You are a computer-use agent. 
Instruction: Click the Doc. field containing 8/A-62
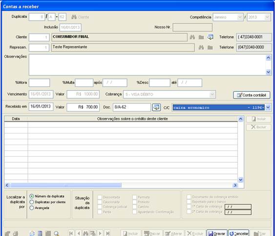click(132, 107)
